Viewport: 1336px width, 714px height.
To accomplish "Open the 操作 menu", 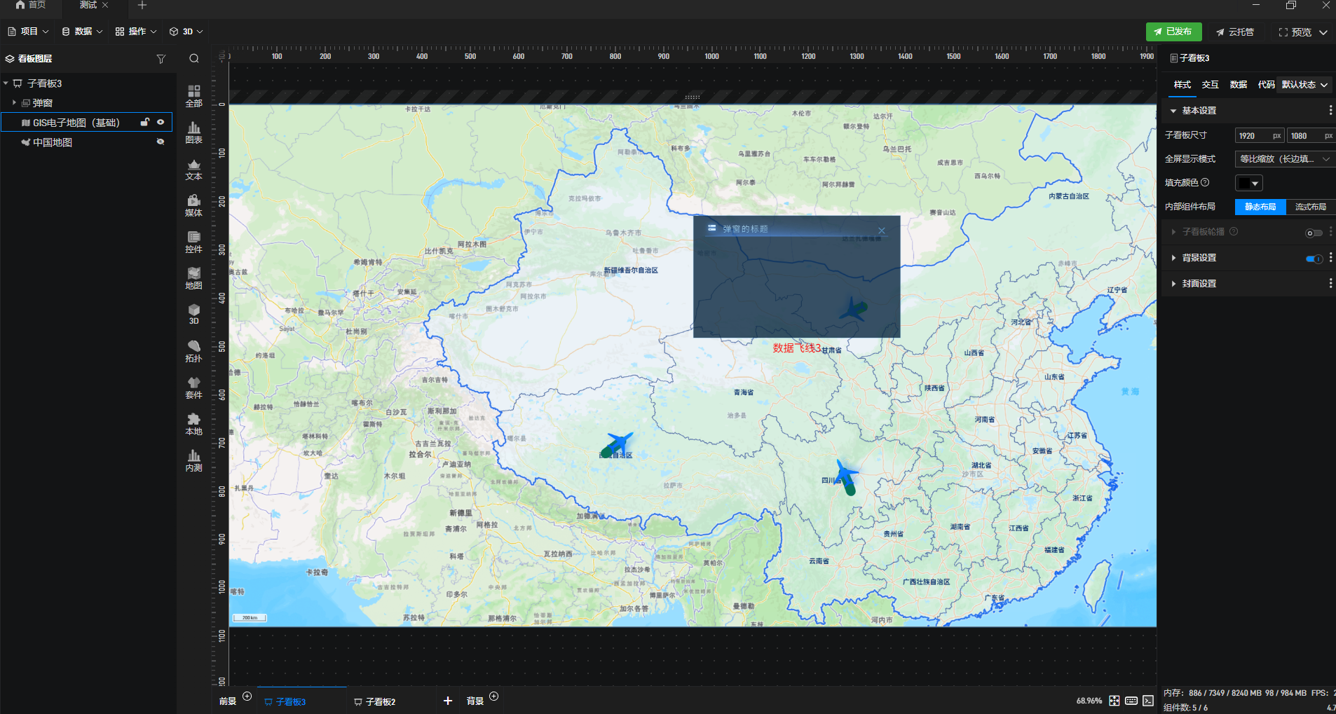I will pos(136,32).
